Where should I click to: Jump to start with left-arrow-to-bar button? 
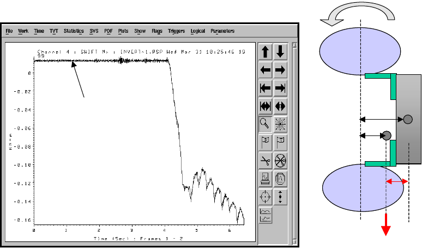coord(266,88)
